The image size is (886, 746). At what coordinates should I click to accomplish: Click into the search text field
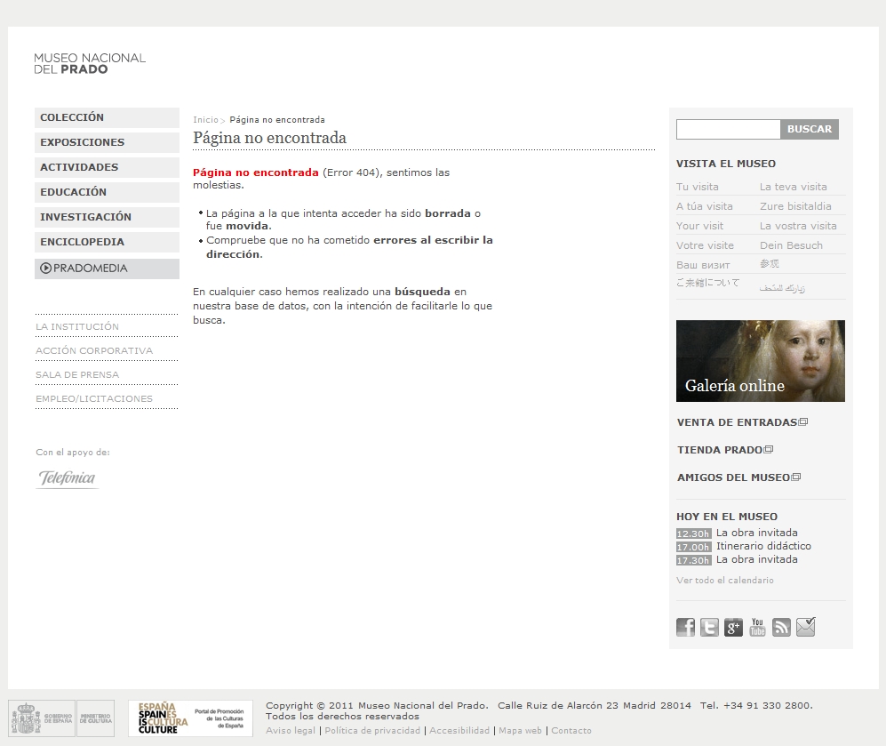728,130
